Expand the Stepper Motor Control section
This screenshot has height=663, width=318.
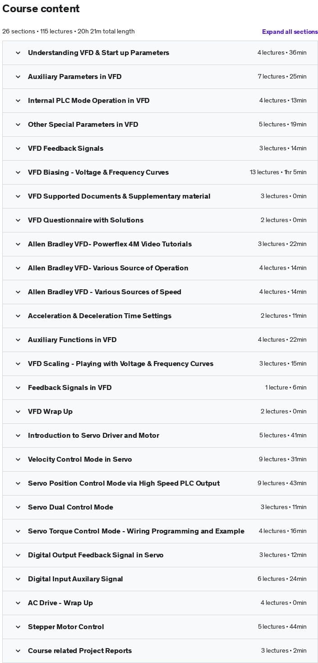[x=66, y=627]
